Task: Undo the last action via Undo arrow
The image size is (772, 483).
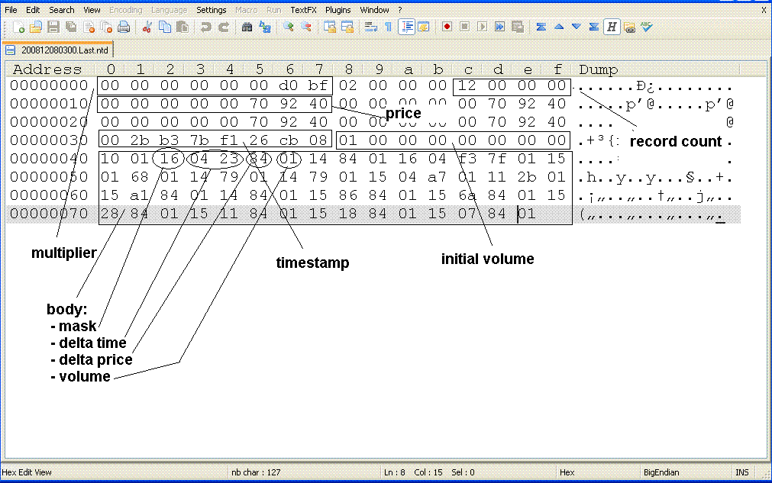Action: (206, 27)
